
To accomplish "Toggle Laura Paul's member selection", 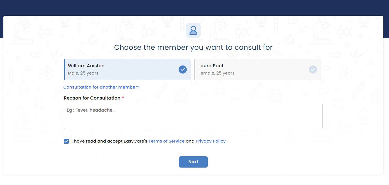I will tap(253, 69).
